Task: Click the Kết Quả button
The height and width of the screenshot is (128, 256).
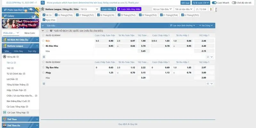Action: tap(185, 3)
